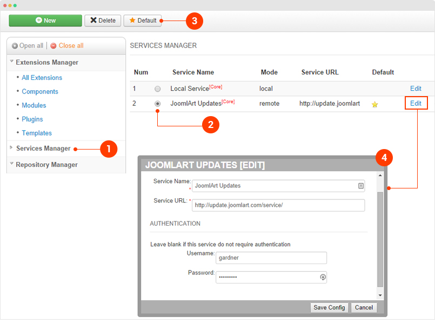This screenshot has width=435, height=324.
Task: Open the Modules link
Action: point(34,105)
